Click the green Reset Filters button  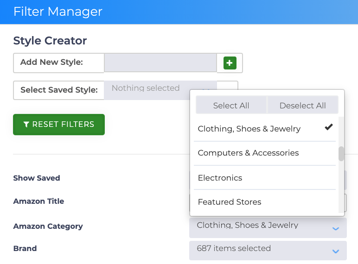click(x=59, y=125)
